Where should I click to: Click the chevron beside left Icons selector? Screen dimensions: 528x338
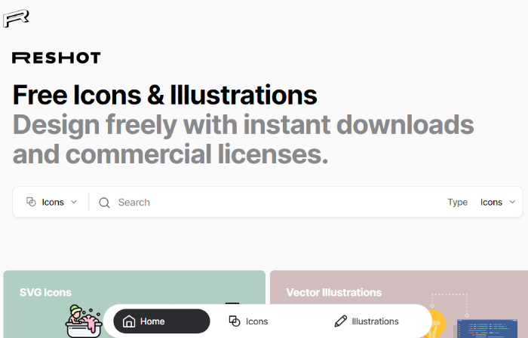coord(74,202)
